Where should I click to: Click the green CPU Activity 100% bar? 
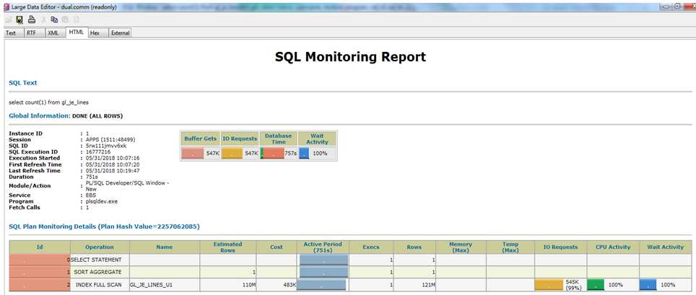coord(595,285)
